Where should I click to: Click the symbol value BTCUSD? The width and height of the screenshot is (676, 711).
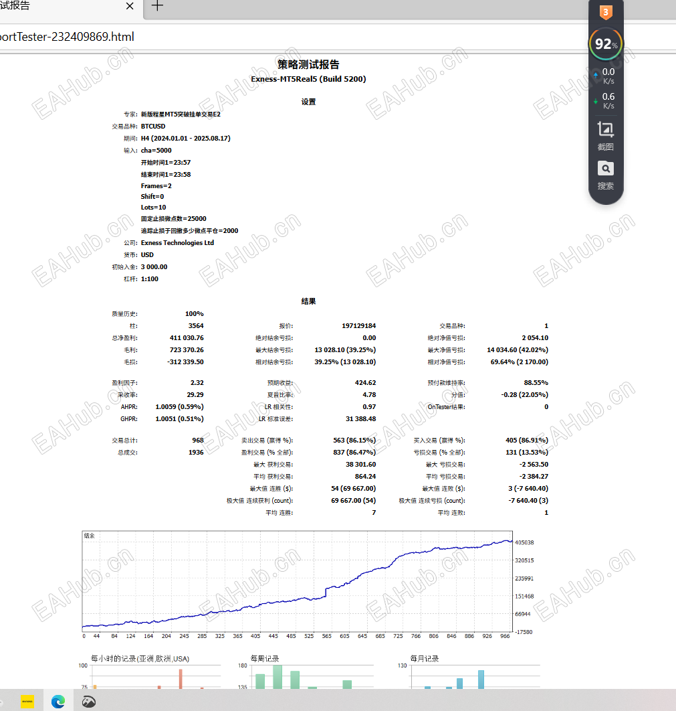(x=153, y=126)
